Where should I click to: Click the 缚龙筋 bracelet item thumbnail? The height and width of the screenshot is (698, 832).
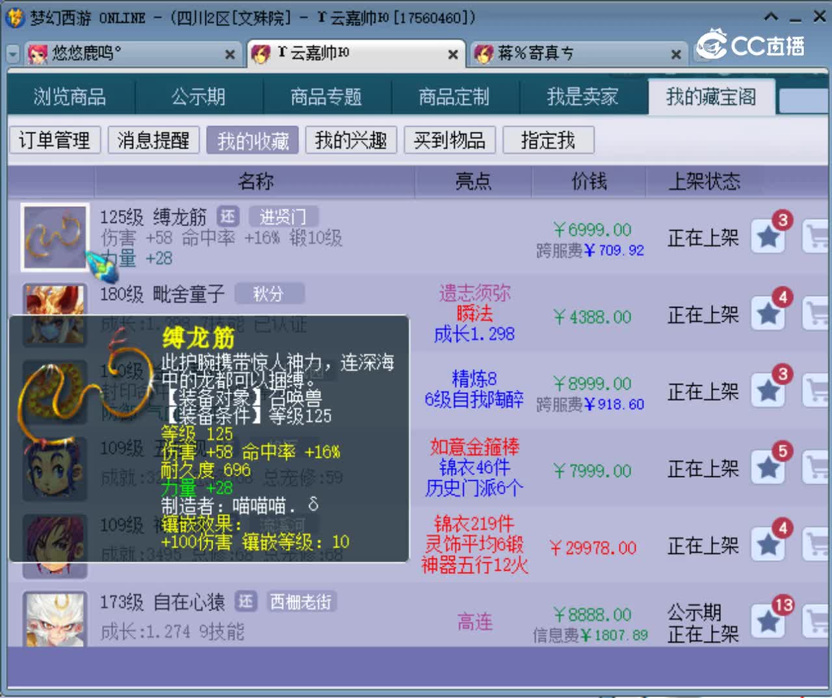coord(55,237)
